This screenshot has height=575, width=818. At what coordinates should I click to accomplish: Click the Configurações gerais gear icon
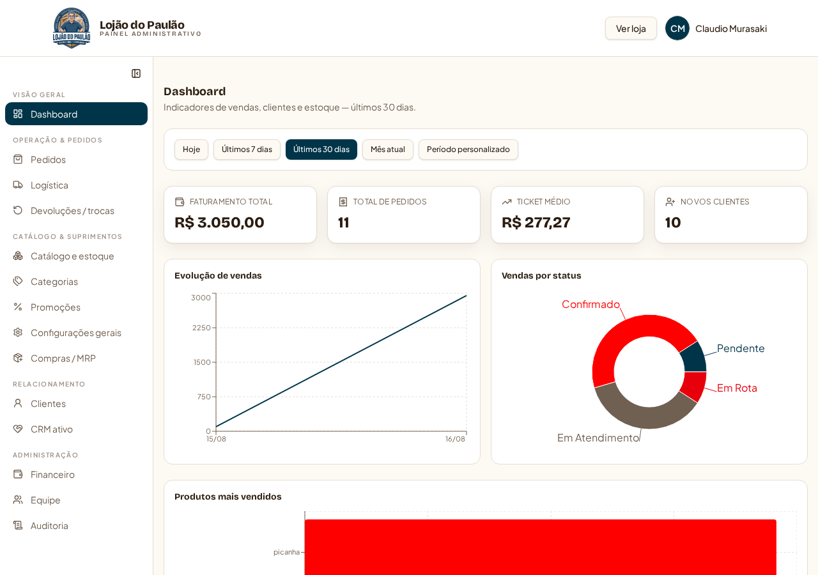coord(18,332)
